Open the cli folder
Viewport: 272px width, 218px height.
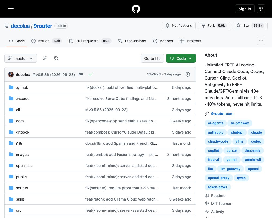(x=18, y=110)
